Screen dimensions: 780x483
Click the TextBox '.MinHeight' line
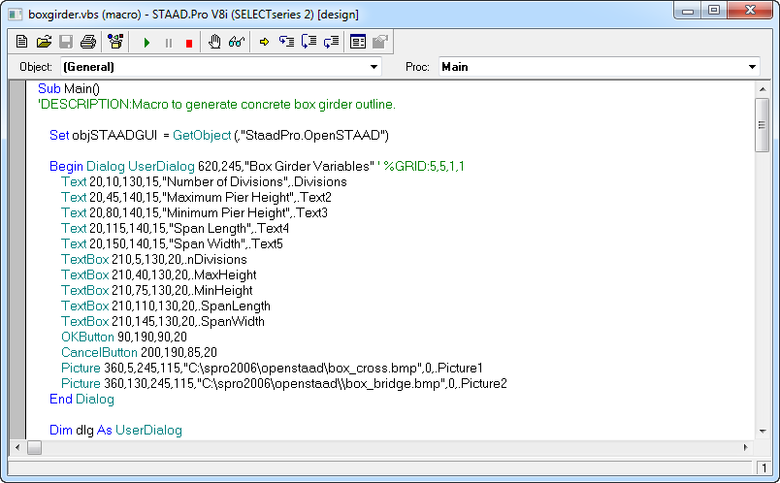pyautogui.click(x=157, y=291)
